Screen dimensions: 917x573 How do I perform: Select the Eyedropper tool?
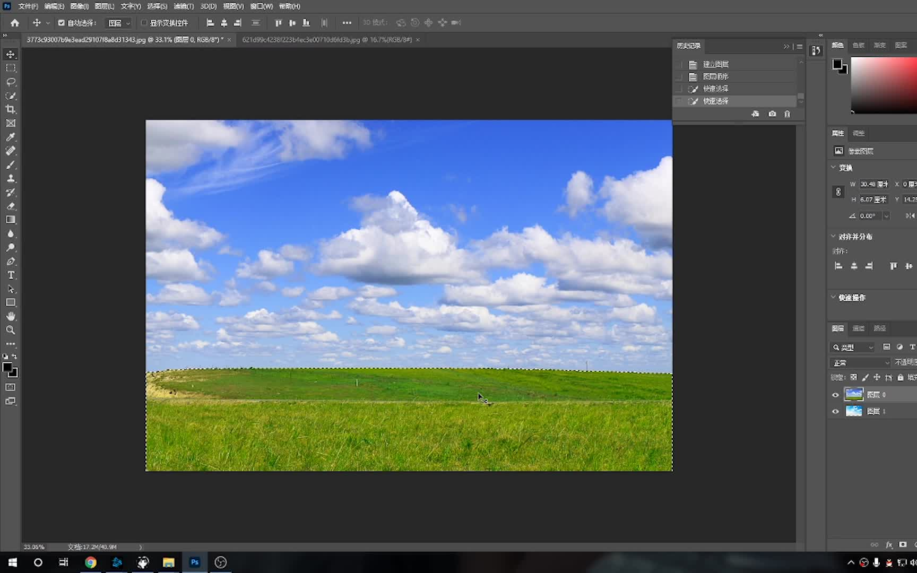(11, 137)
